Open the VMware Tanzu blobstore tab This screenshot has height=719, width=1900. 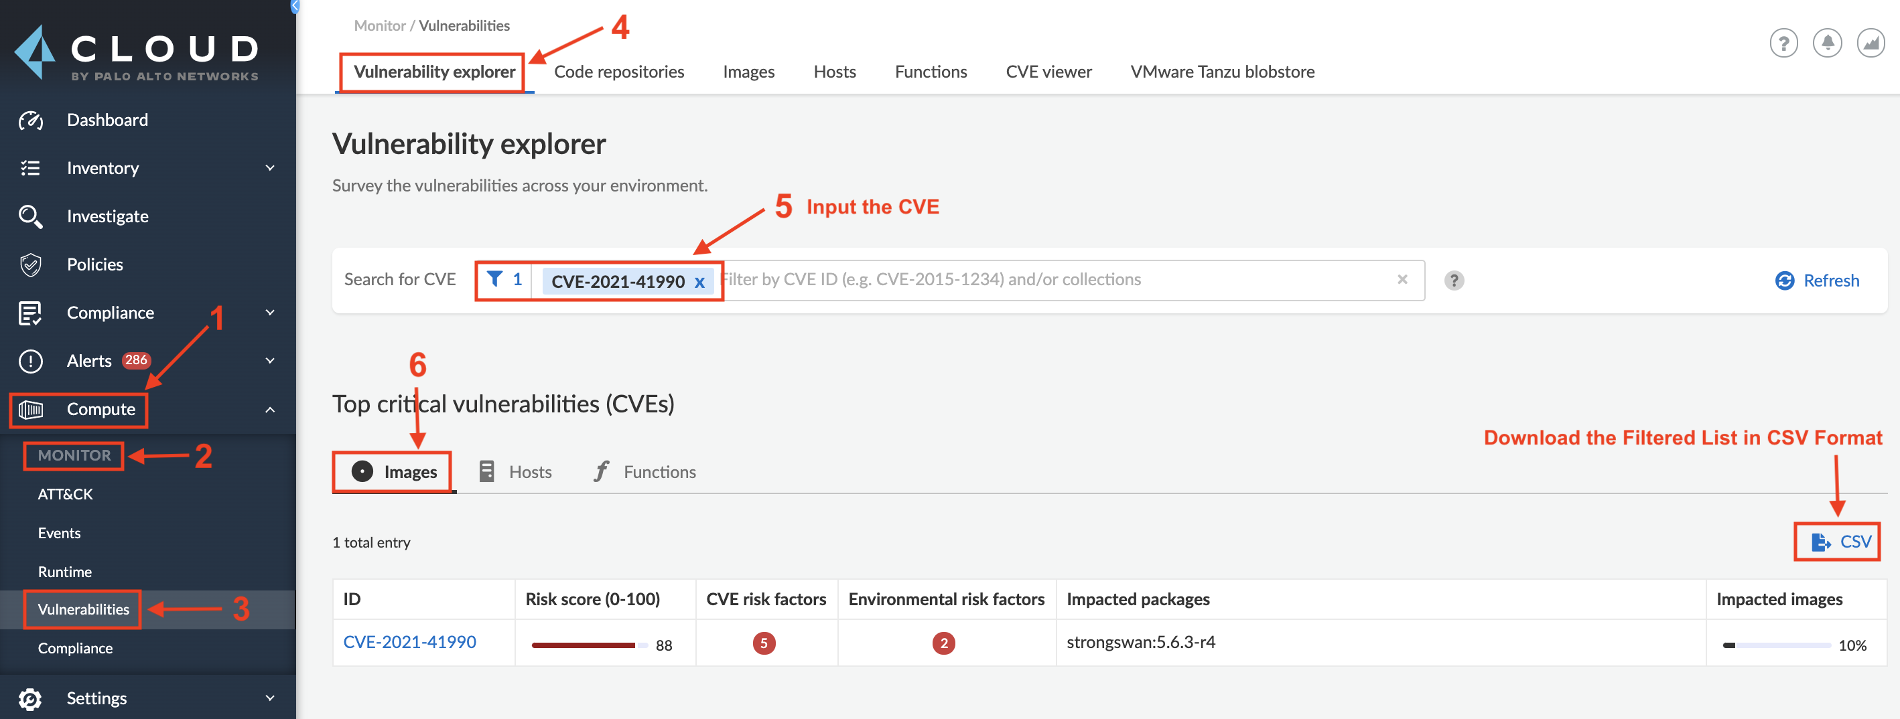point(1222,72)
